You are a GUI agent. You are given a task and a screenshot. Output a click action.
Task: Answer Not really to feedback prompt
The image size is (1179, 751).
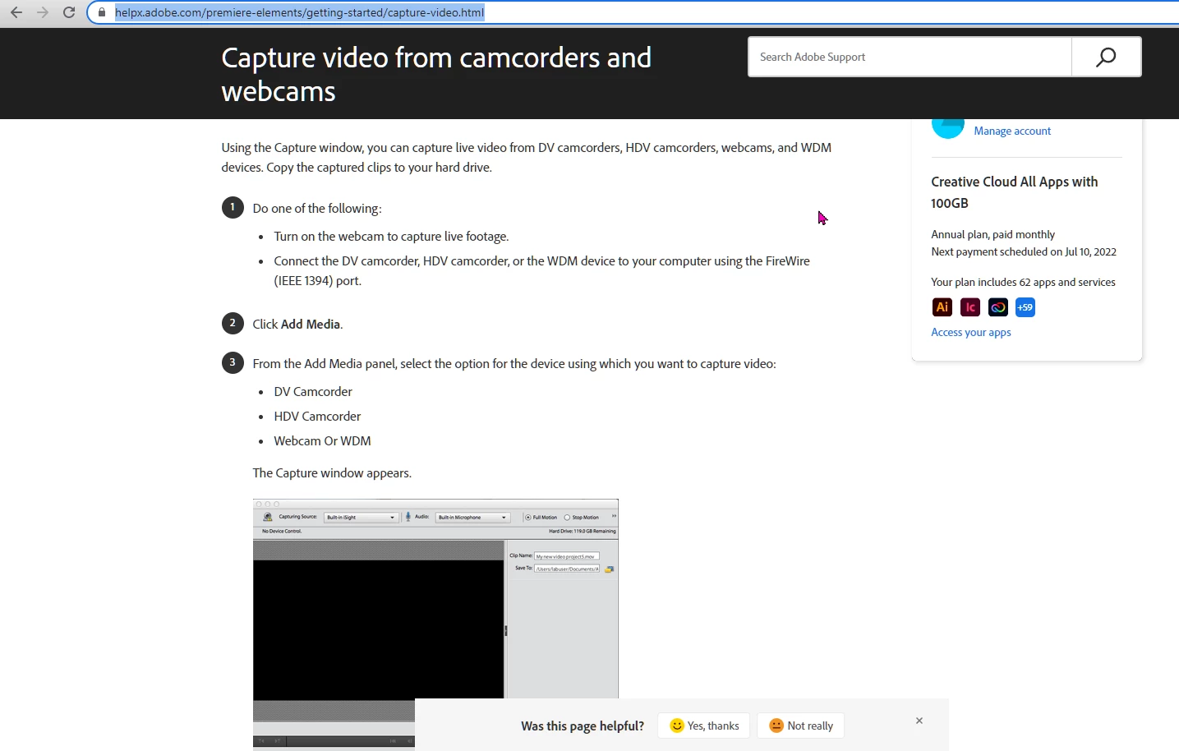[801, 726]
